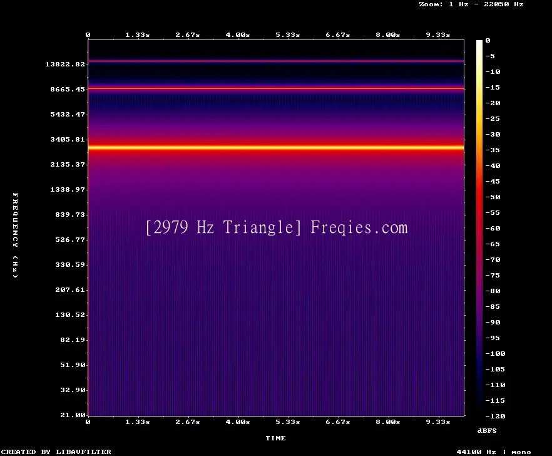
Task: Click the "13822.82" frequency label
Action: (x=65, y=64)
